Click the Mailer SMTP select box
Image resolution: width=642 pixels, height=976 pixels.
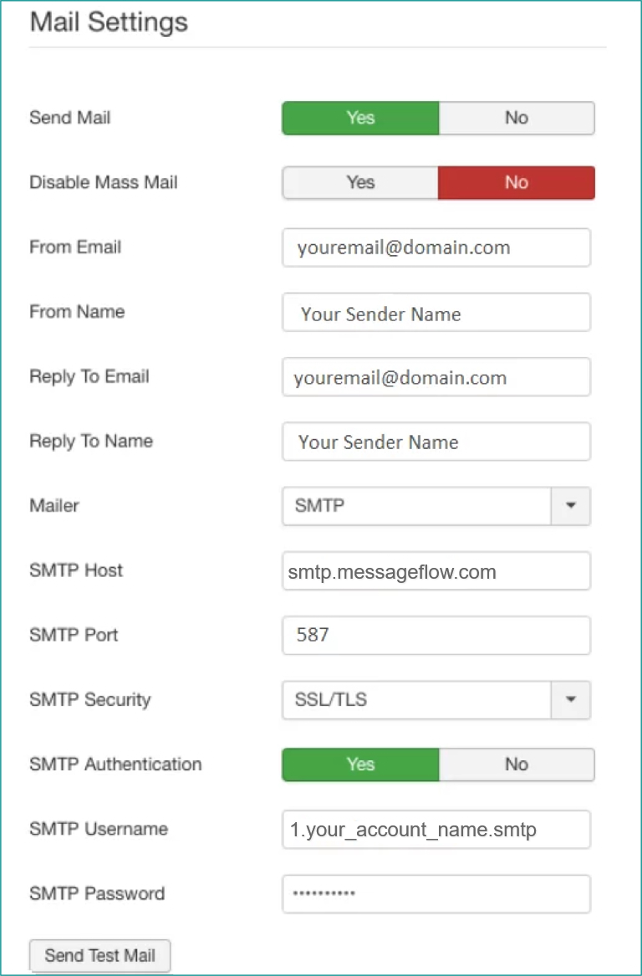[416, 506]
